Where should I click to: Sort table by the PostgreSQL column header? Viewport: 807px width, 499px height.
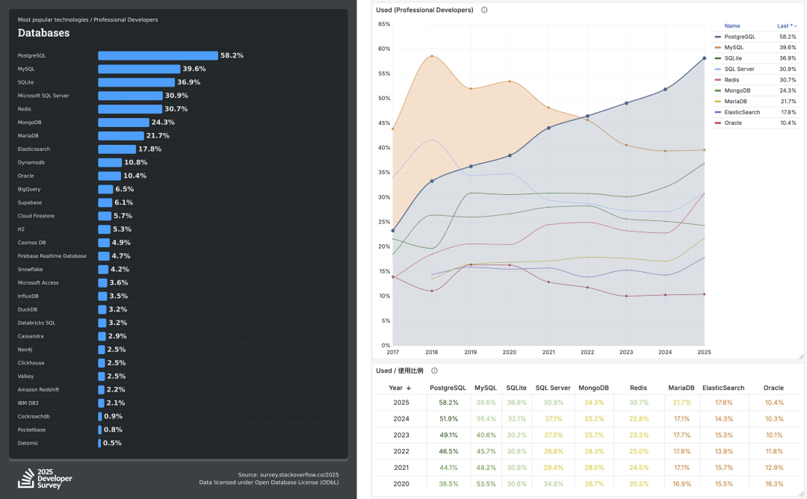(x=448, y=388)
